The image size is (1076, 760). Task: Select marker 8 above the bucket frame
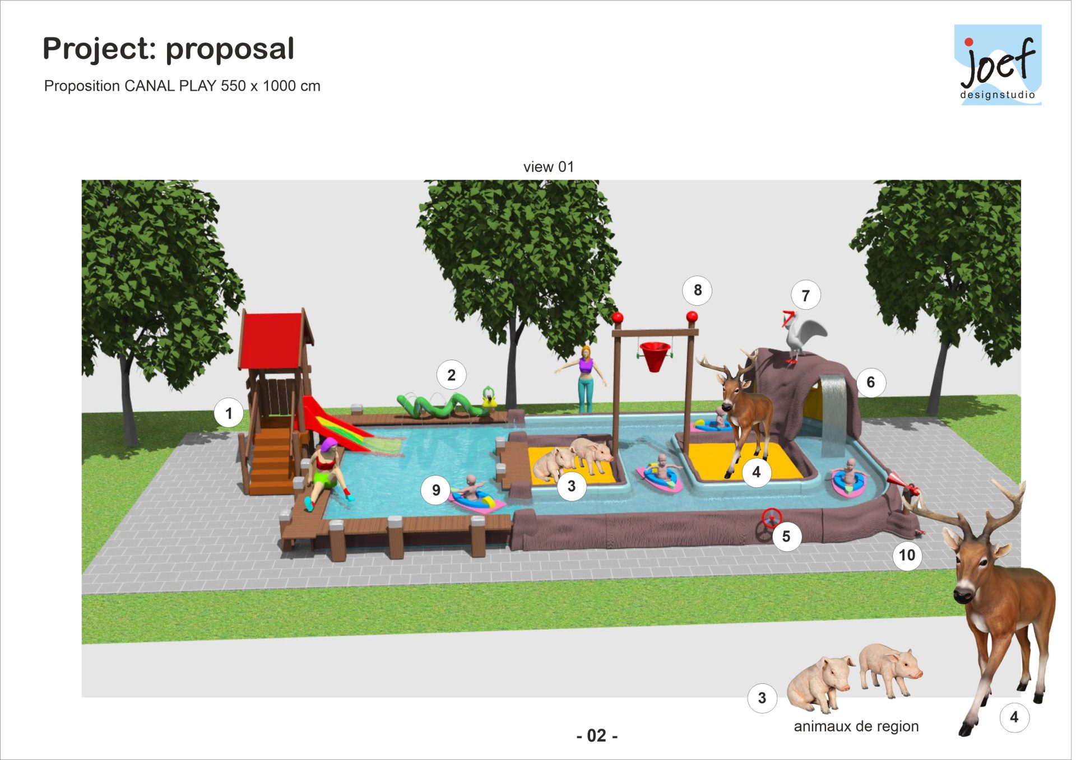[697, 290]
